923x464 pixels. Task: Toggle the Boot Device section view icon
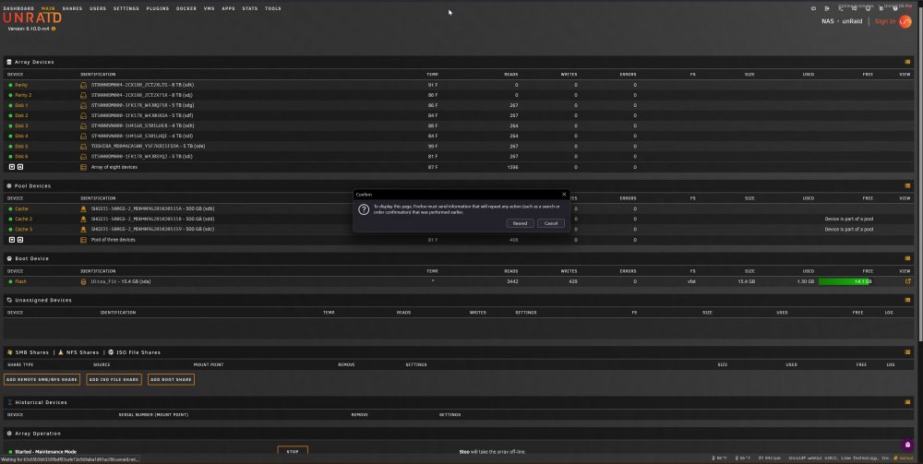click(907, 259)
